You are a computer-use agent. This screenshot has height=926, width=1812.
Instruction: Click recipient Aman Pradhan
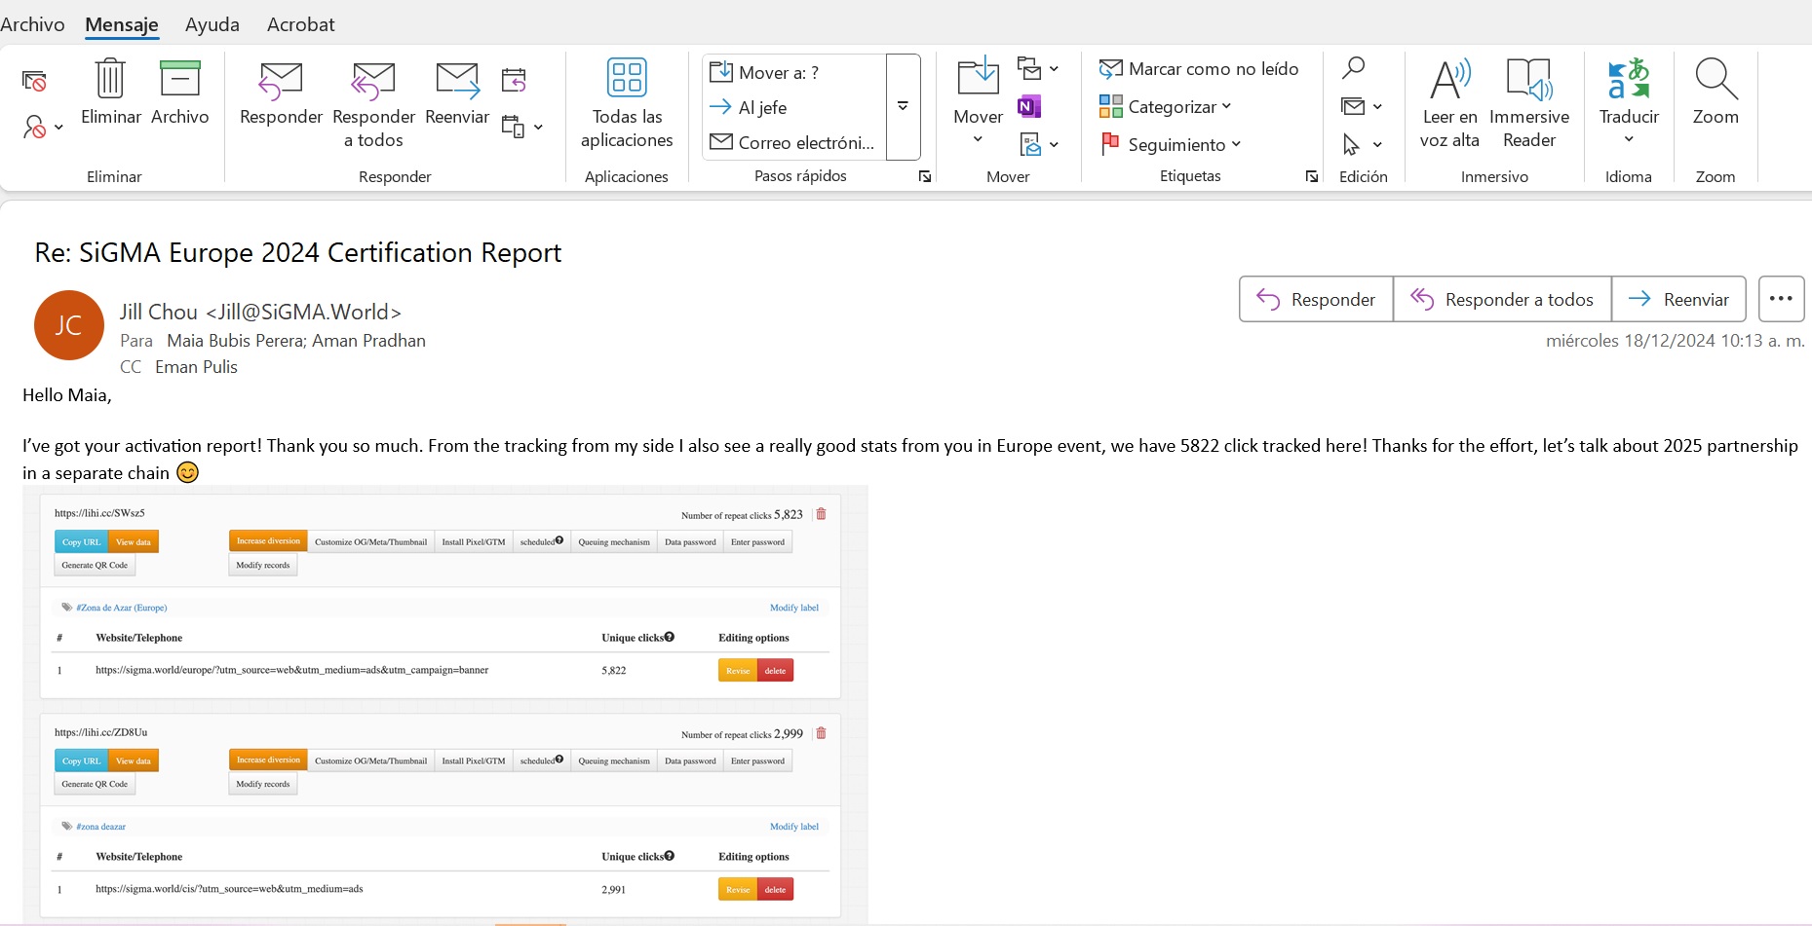click(368, 341)
